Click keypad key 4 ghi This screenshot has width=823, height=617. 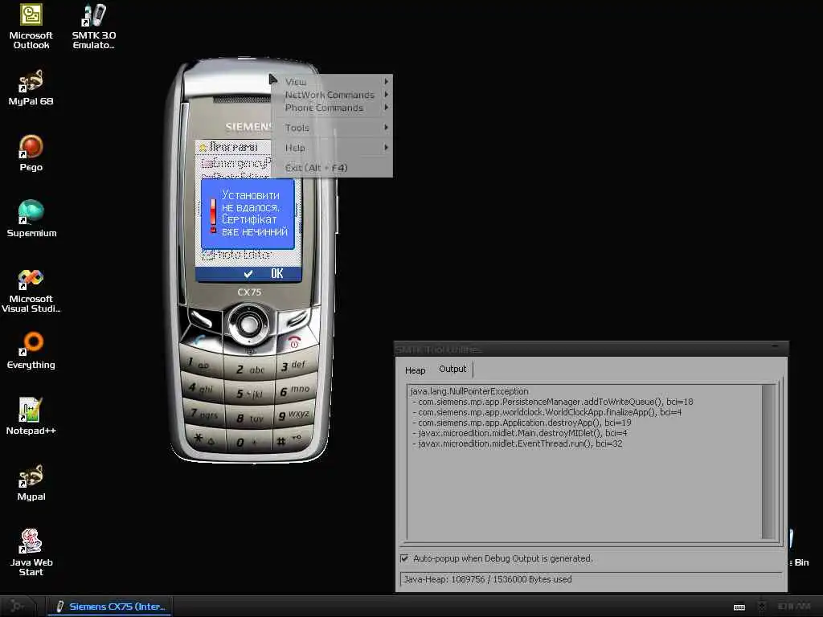coord(202,388)
